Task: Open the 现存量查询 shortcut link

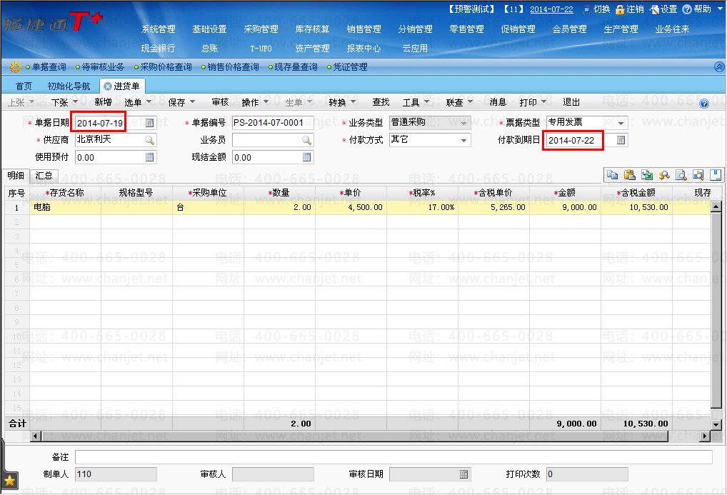Action: [x=295, y=67]
